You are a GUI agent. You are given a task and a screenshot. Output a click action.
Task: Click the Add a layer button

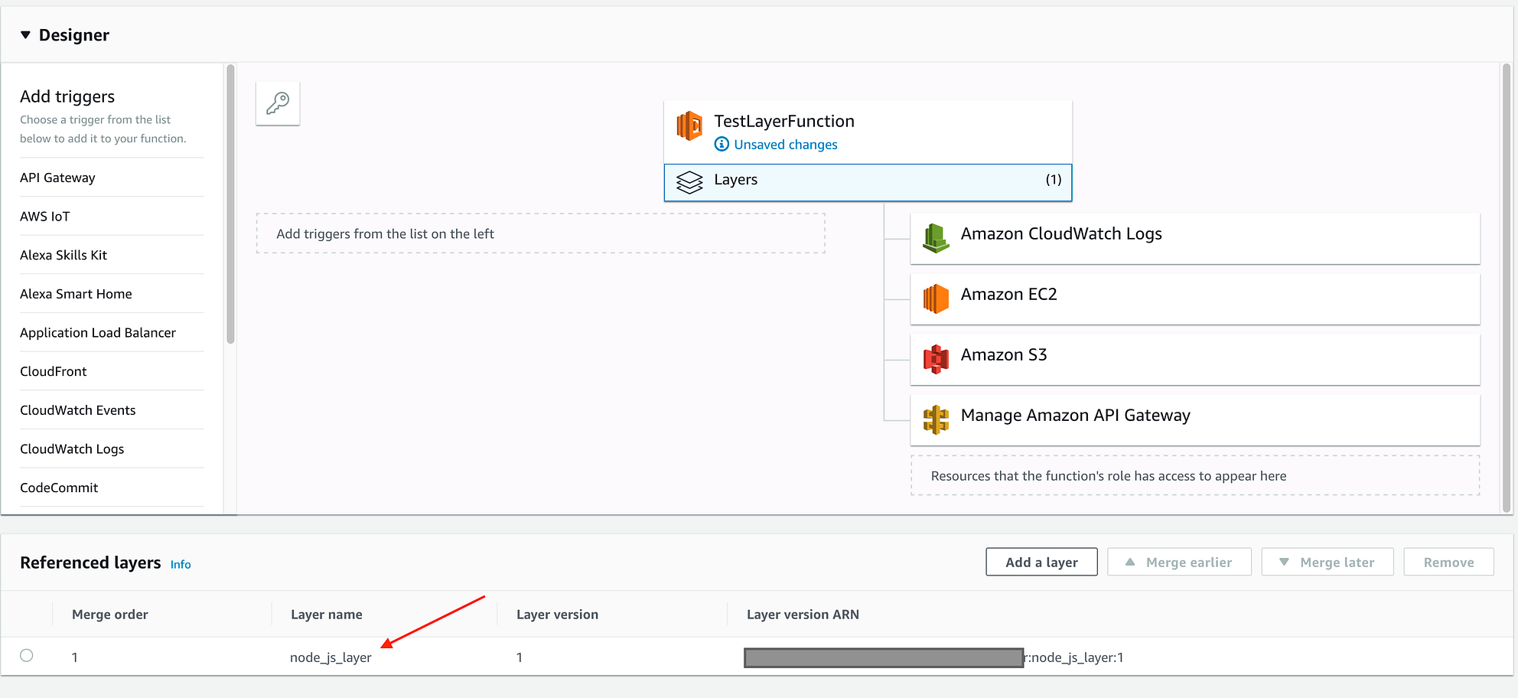tap(1041, 562)
